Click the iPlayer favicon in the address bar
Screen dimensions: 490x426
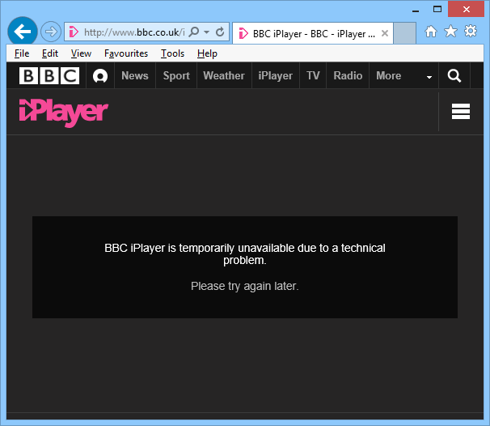point(74,32)
